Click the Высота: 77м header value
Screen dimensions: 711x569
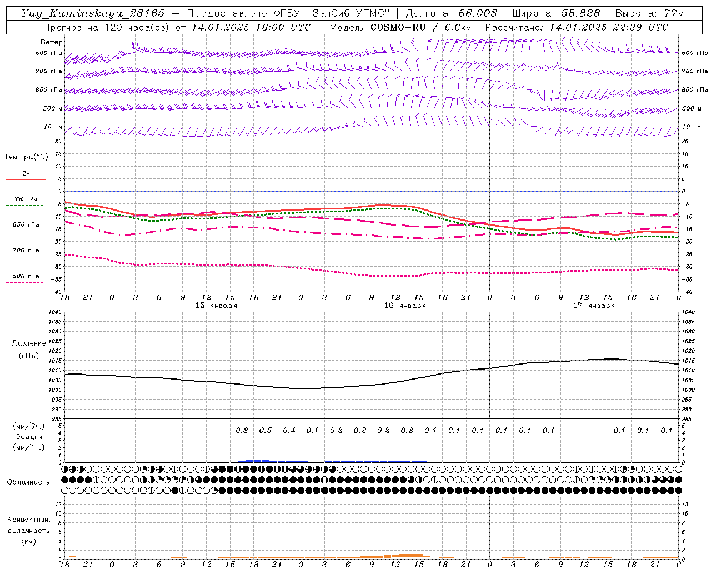tap(650, 13)
